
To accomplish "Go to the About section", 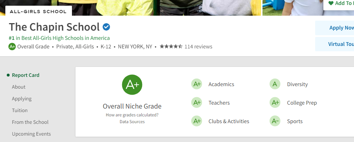I will pos(19,87).
